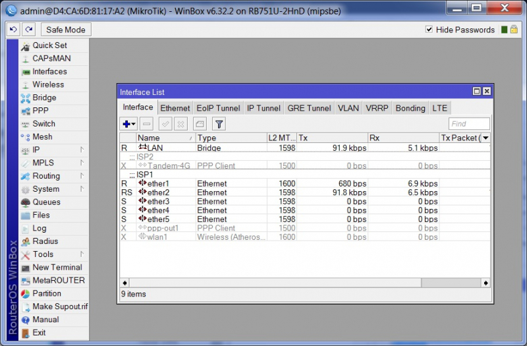This screenshot has width=527, height=346.
Task: Click the redo arrow icon in toolbar
Action: (28, 30)
